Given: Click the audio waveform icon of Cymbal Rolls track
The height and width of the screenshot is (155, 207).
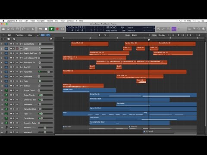Looking at the screenshot, I should point(6,44).
